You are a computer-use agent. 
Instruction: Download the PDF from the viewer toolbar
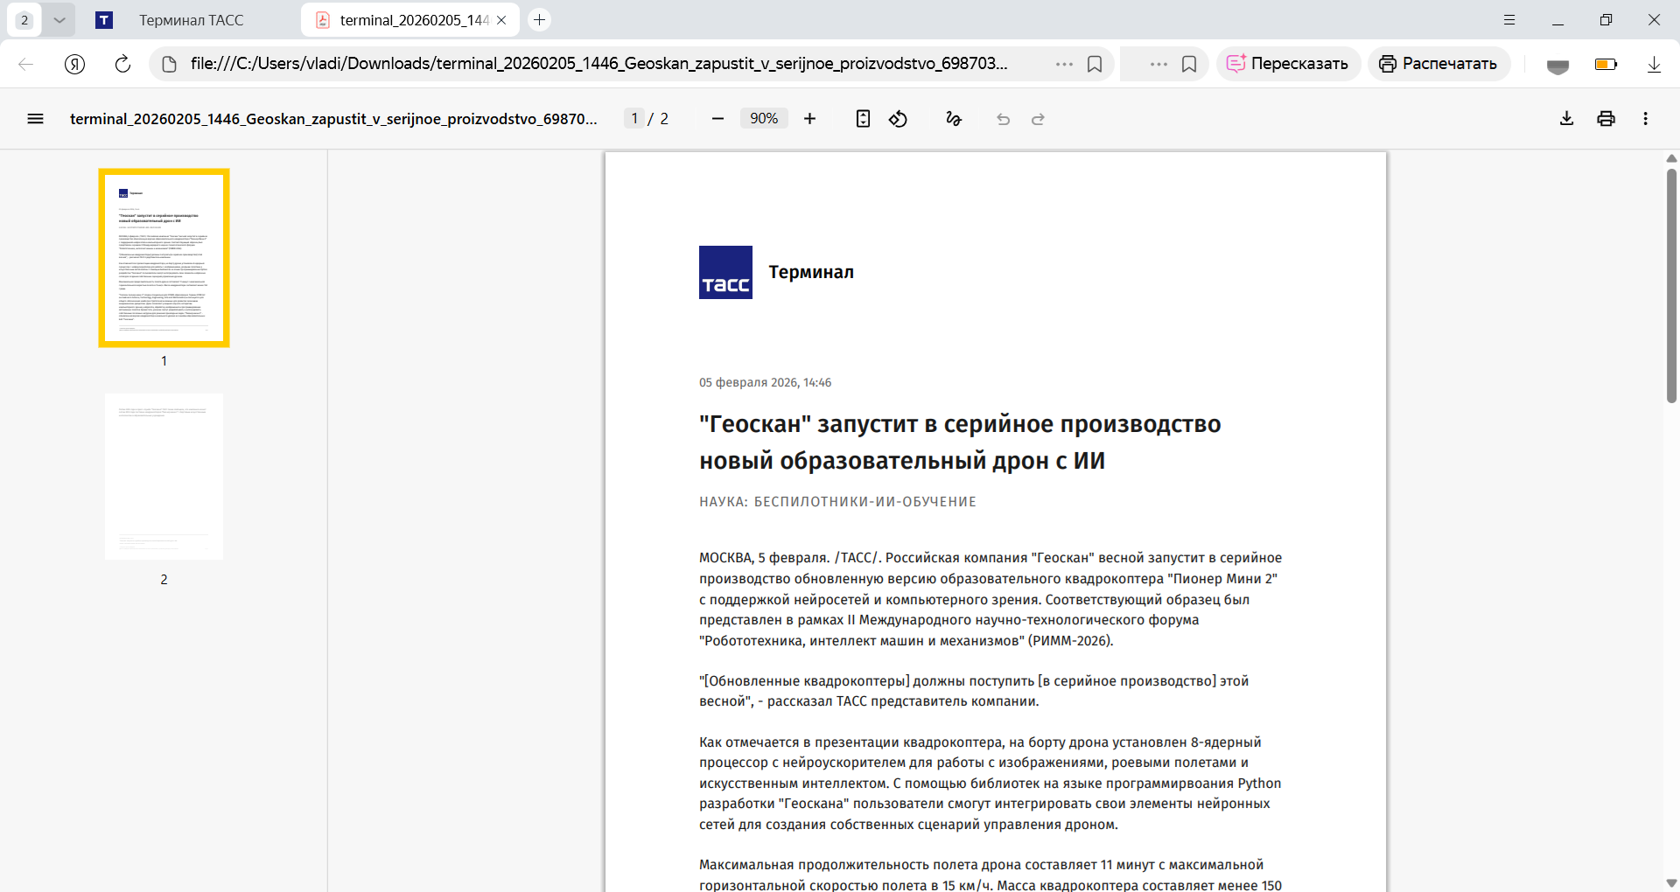(1566, 118)
